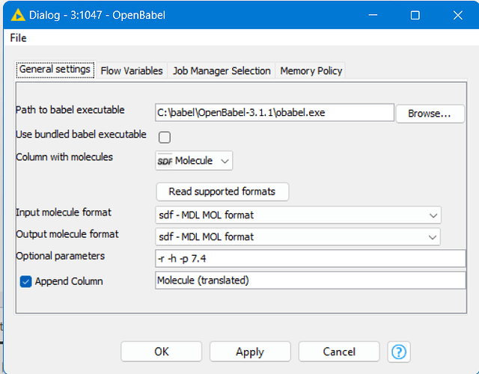Click the KNIME warning triangle title icon
Screen dimensions: 479x374
click(18, 15)
